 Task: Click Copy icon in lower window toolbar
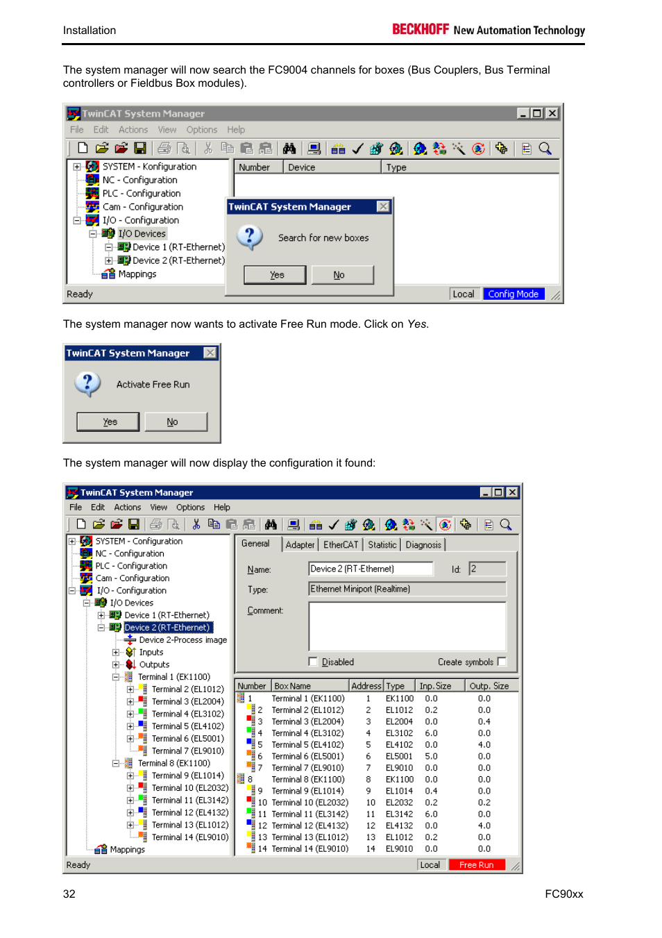[x=214, y=525]
